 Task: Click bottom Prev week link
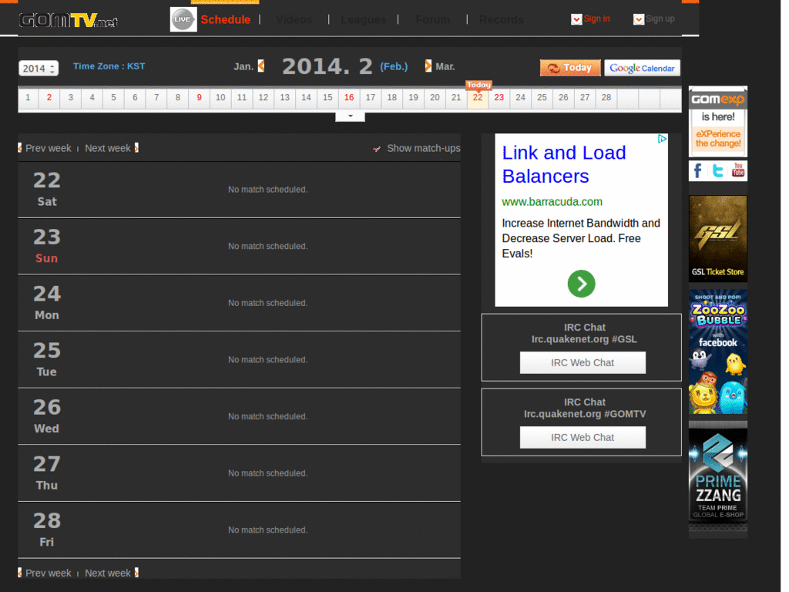click(49, 573)
